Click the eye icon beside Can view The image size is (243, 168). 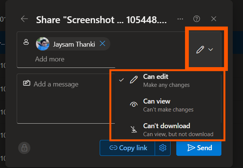[x=133, y=105]
